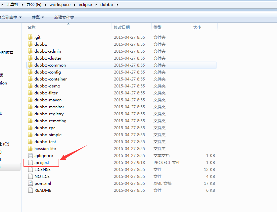Expand breadcrumb arrow after eclipse
The width and height of the screenshot is (277, 212).
click(x=96, y=5)
